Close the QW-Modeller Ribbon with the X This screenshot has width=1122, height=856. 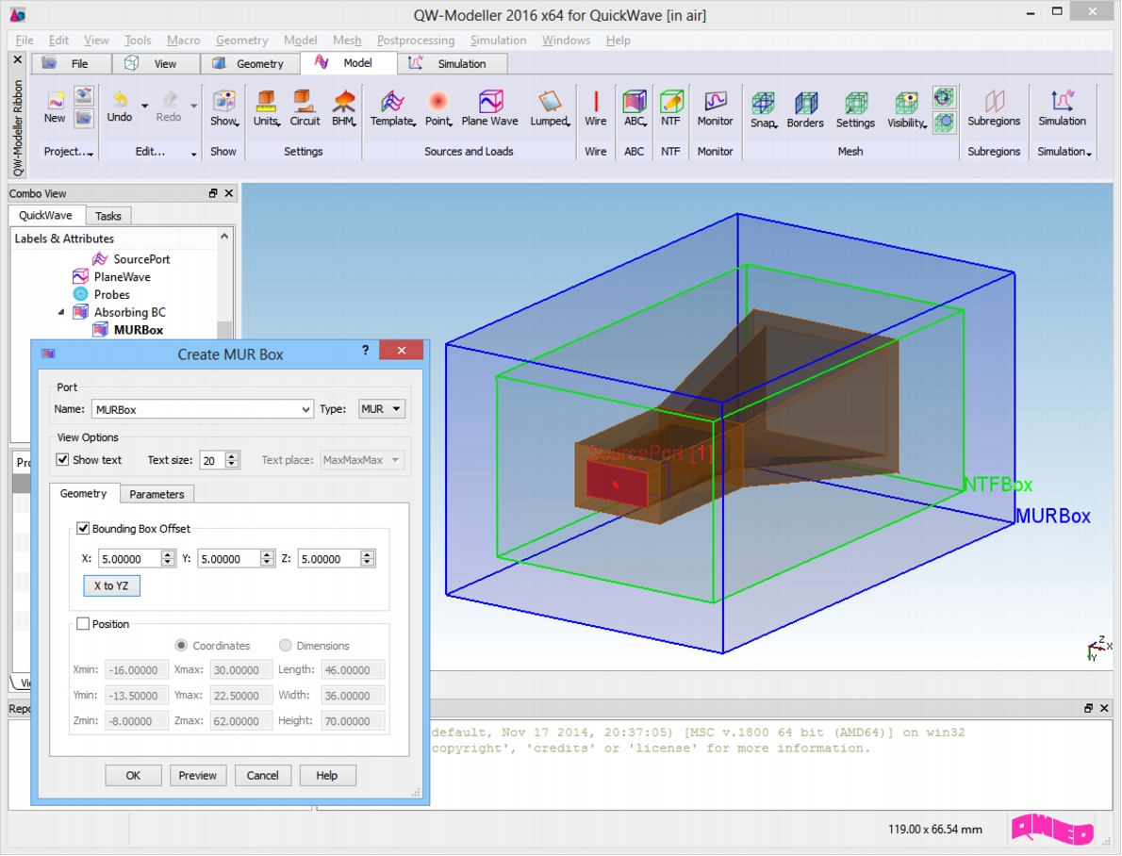18,59
